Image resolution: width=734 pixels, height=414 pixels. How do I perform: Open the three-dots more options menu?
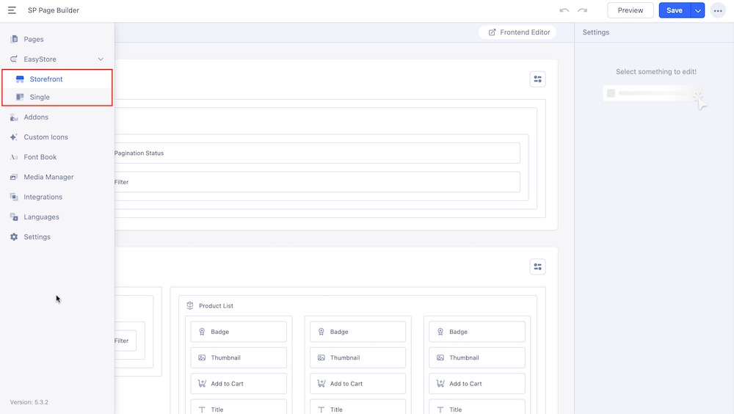click(717, 10)
